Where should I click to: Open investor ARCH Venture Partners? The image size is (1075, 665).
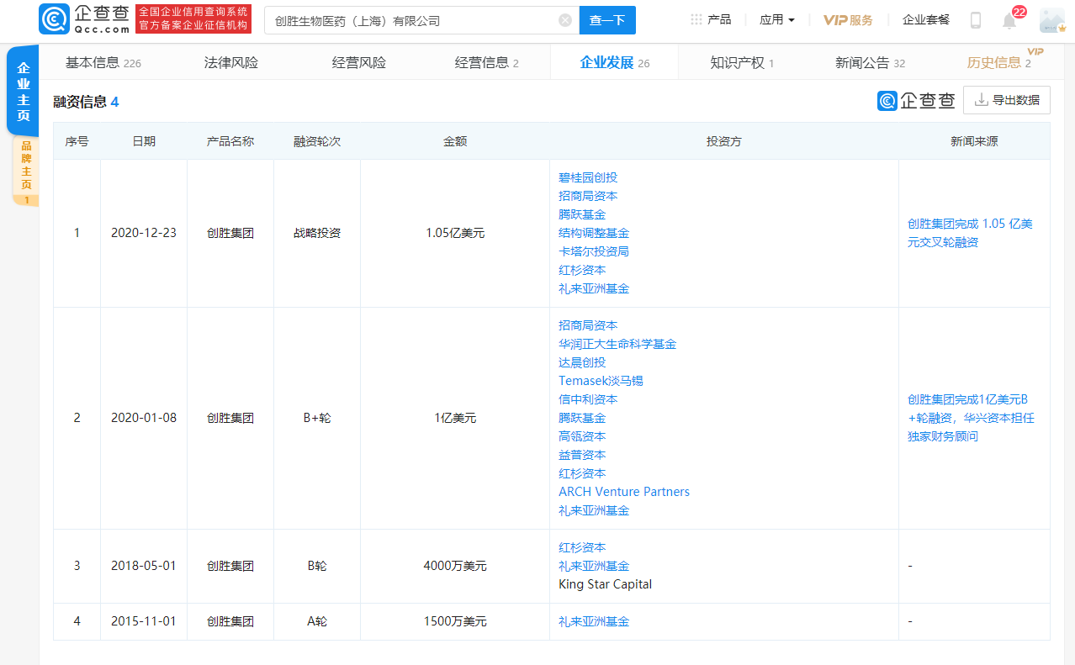point(624,492)
